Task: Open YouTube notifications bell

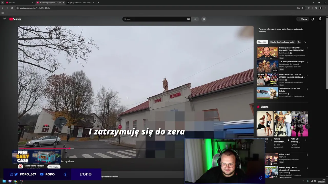Action: pos(313,19)
